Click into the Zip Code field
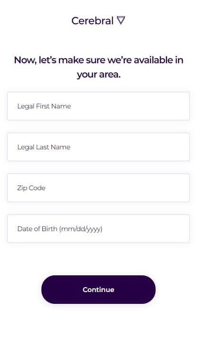 point(98,188)
